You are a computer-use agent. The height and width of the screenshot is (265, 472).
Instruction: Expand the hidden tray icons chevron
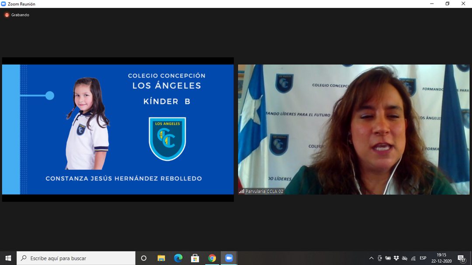[371, 258]
